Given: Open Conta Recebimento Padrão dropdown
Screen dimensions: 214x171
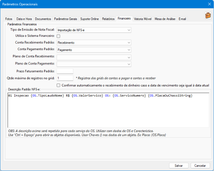Looking at the screenshot, I should pyautogui.click(x=94, y=43).
